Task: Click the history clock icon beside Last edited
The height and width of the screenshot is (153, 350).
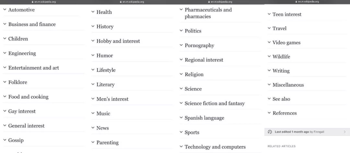Action: [x=270, y=132]
